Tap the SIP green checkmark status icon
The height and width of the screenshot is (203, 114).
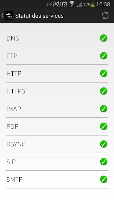(104, 161)
